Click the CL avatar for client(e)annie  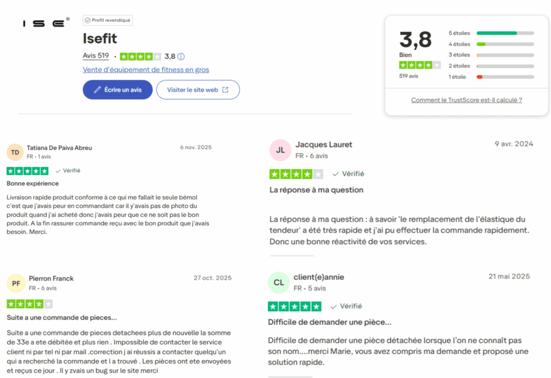pos(279,282)
